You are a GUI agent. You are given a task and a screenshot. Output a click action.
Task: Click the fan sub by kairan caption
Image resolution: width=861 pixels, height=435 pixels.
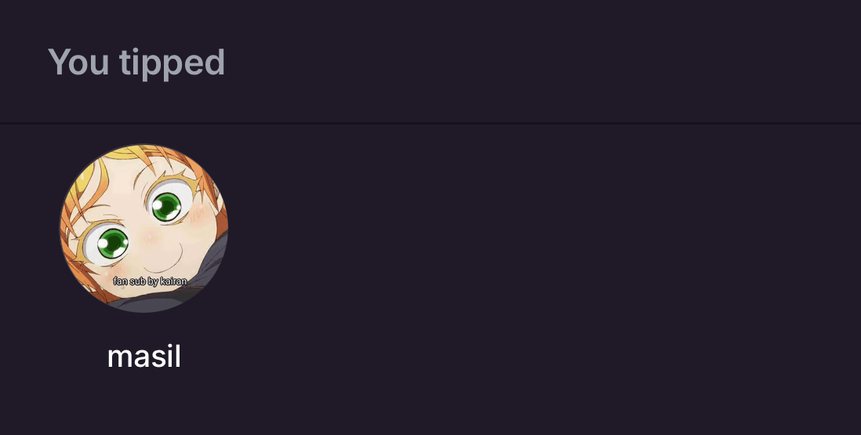click(x=150, y=281)
